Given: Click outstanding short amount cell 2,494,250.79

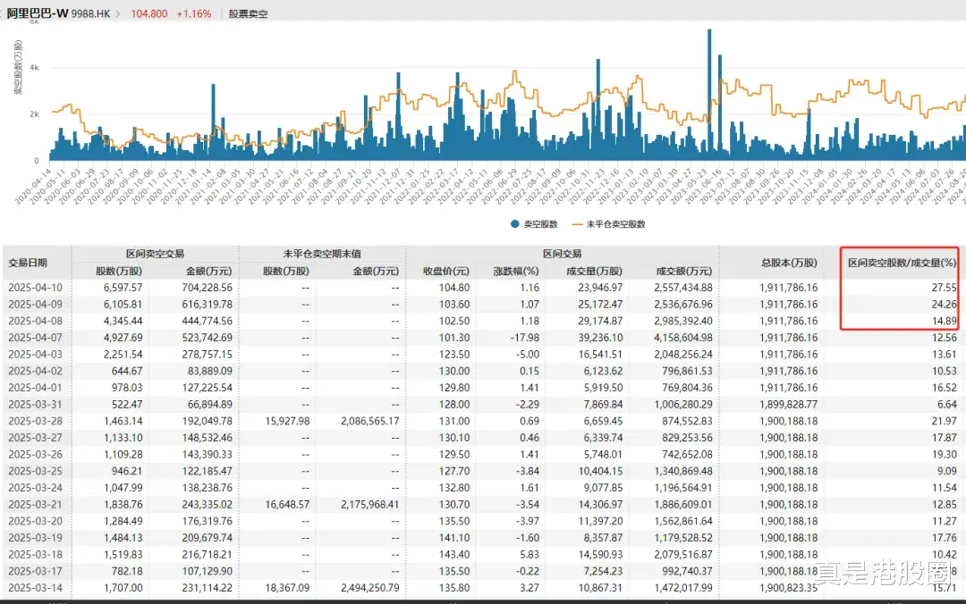Looking at the screenshot, I should click(x=369, y=587).
